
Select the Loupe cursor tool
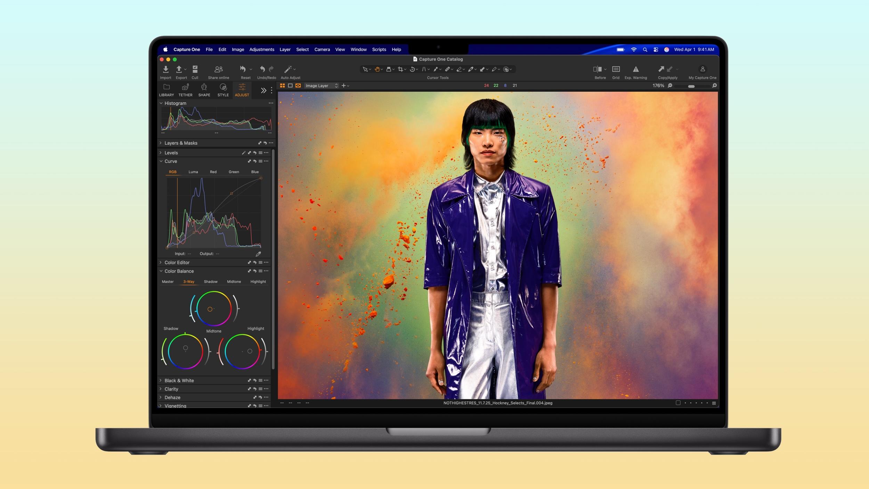click(x=389, y=69)
